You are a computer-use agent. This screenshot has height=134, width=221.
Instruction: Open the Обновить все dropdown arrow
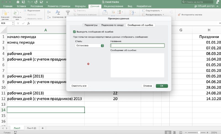point(20,12)
